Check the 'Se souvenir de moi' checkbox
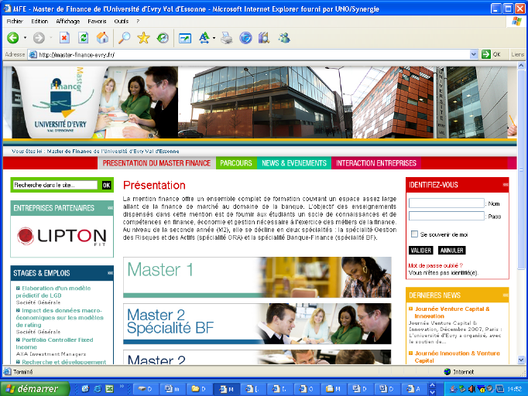Viewport: 528px width, 396px height. pos(414,234)
